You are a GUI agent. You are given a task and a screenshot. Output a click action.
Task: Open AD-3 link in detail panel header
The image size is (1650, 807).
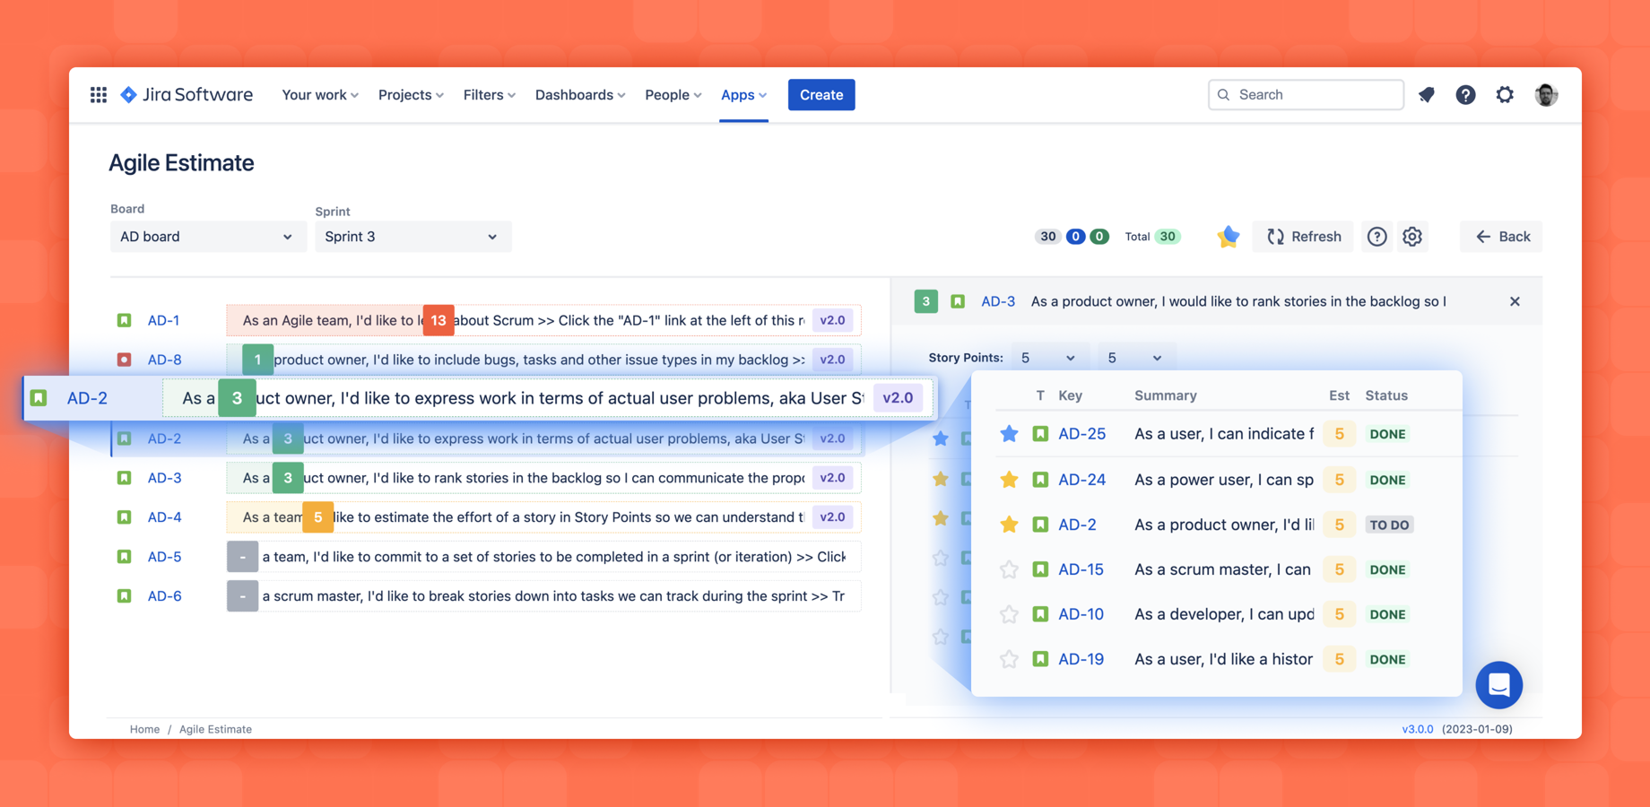tap(998, 301)
